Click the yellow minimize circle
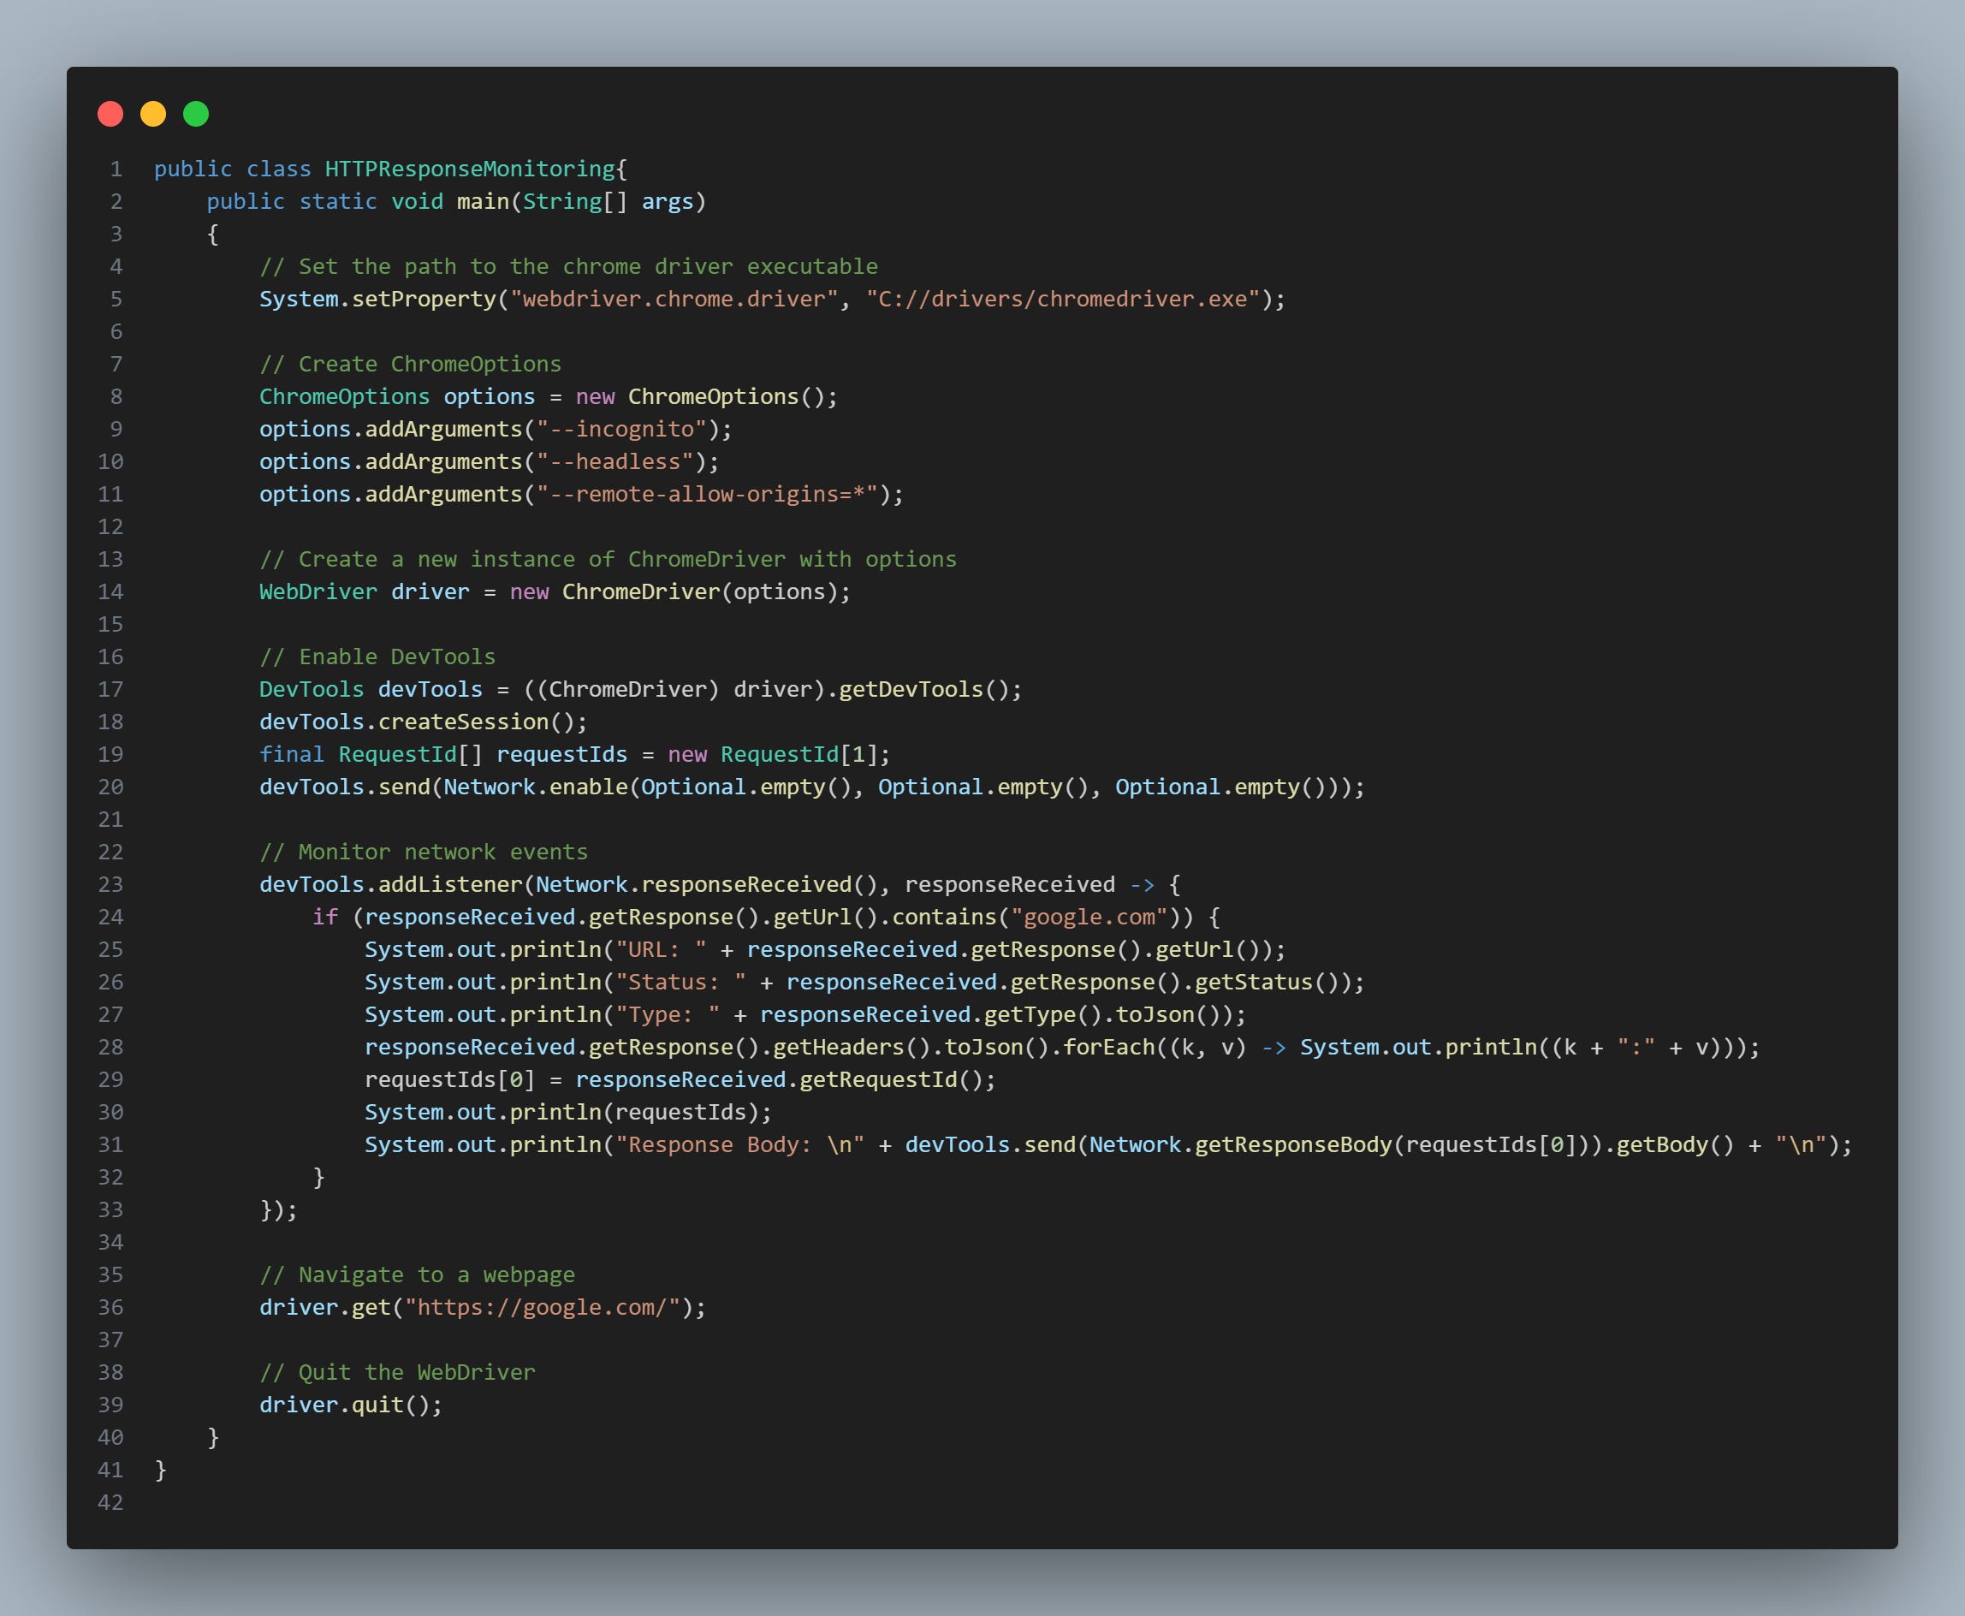The image size is (1965, 1616). coord(155,114)
